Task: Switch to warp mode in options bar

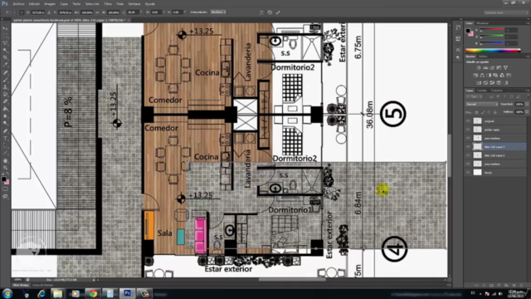Action: pyautogui.click(x=261, y=12)
